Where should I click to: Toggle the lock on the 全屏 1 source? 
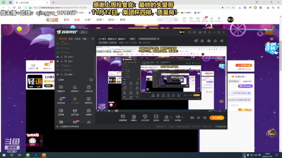click(x=61, y=74)
